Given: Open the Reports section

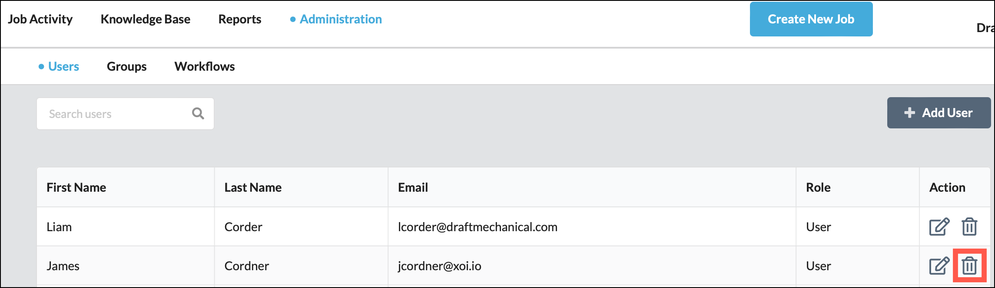Looking at the screenshot, I should (240, 19).
